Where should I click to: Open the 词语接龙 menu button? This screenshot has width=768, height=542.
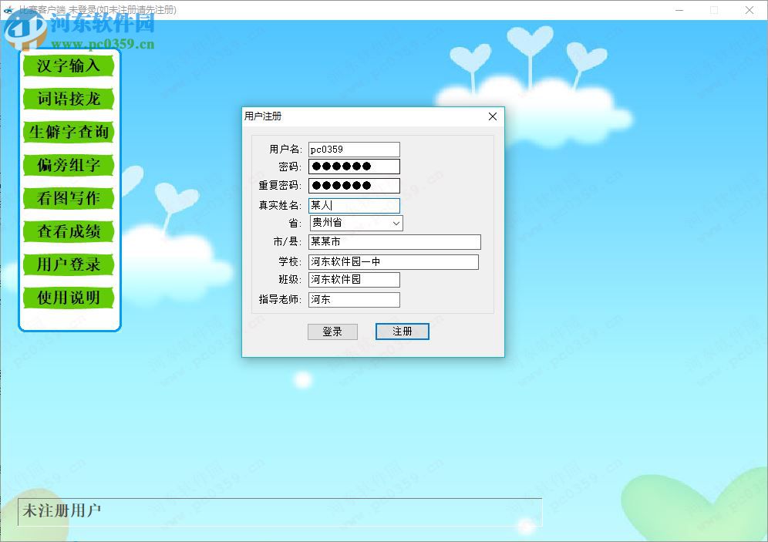[69, 99]
